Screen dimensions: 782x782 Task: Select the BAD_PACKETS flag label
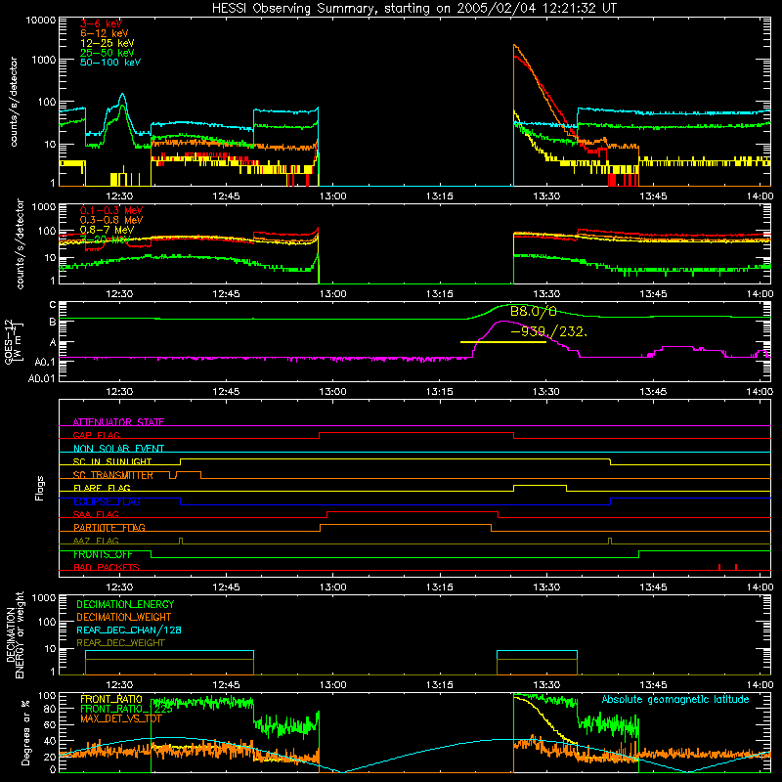pos(107,567)
